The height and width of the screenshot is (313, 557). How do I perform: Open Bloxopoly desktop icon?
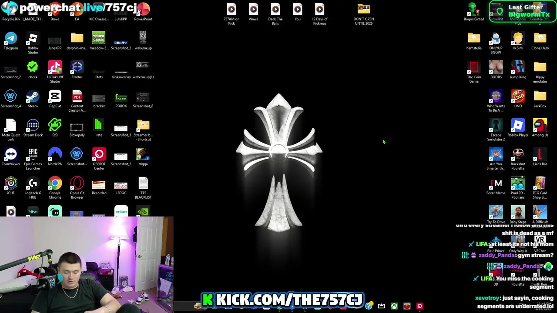[x=77, y=128]
